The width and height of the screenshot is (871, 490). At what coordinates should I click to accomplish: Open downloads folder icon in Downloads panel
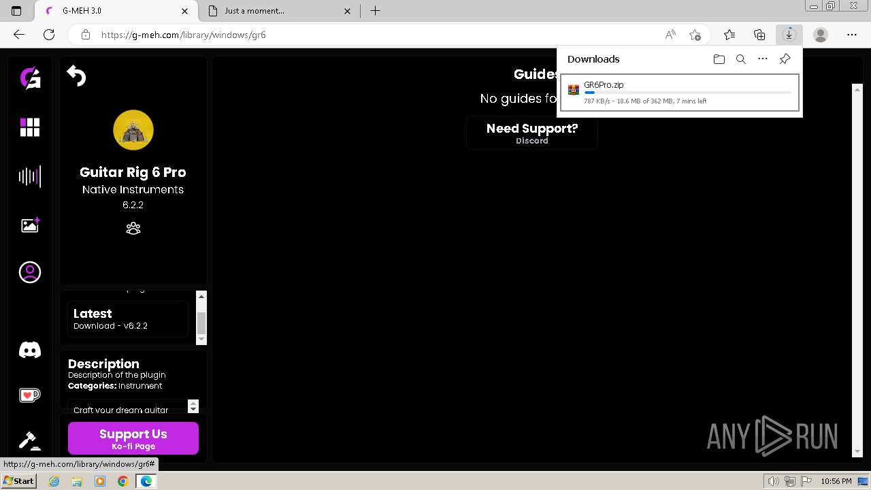(719, 59)
